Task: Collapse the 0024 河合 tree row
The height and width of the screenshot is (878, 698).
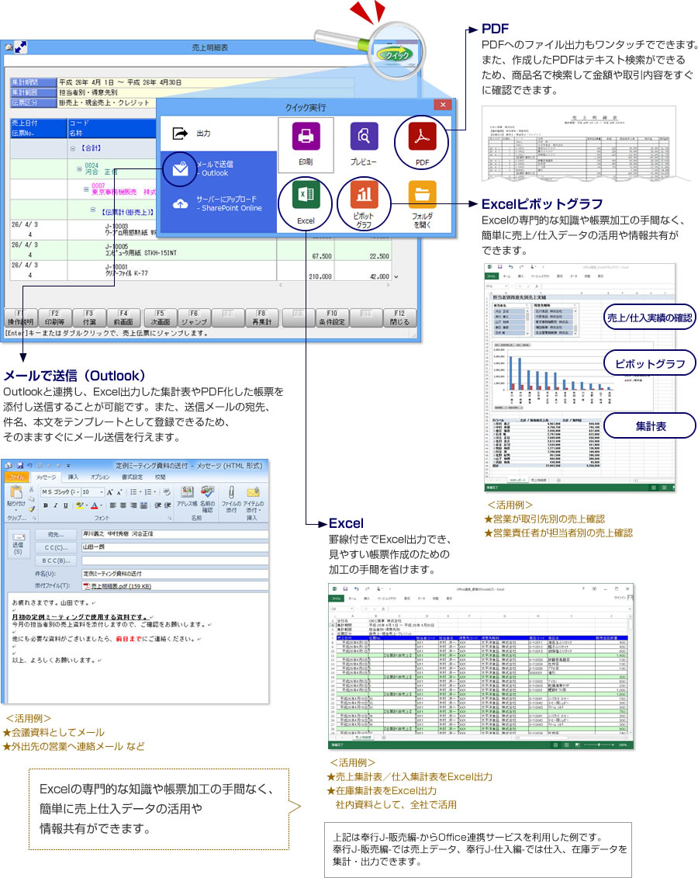Action: pyautogui.click(x=79, y=168)
